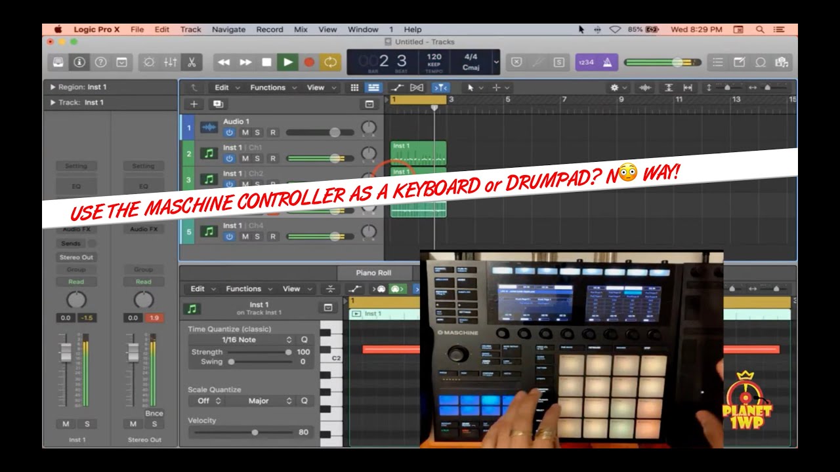The height and width of the screenshot is (472, 840).
Task: Click Mute on Stereo Out channel strip
Action: click(133, 424)
